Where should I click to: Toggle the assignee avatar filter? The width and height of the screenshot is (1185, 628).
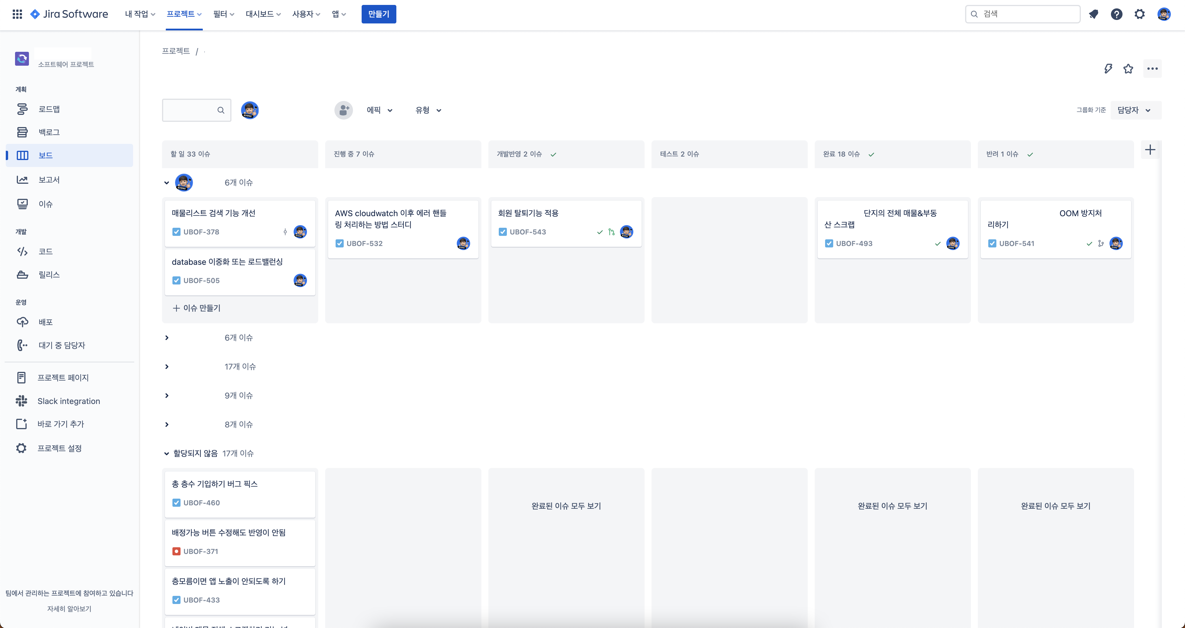coord(249,111)
